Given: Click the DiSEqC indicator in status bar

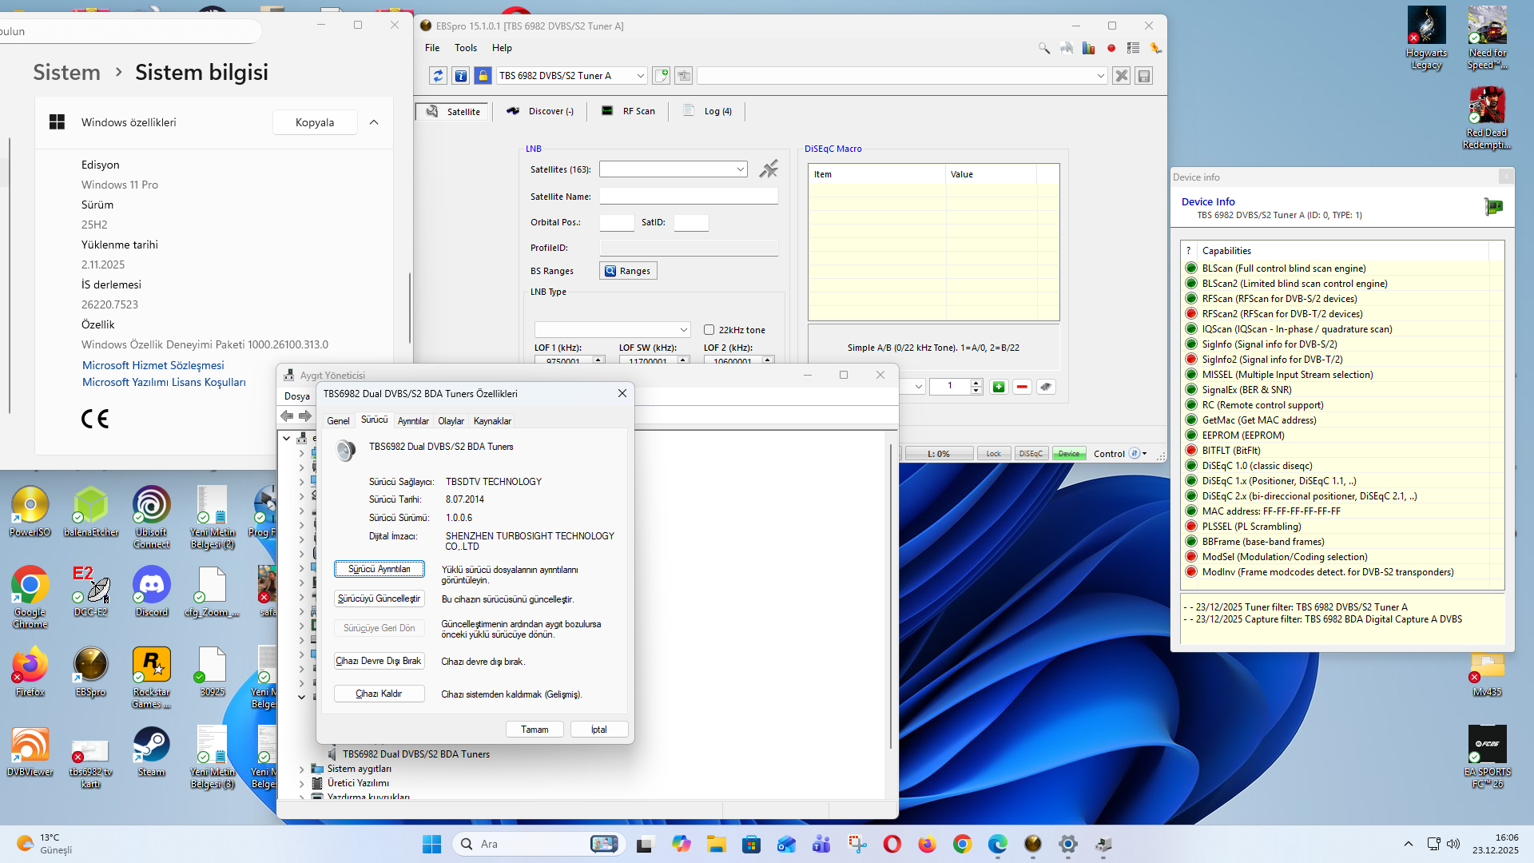Looking at the screenshot, I should pos(1031,454).
